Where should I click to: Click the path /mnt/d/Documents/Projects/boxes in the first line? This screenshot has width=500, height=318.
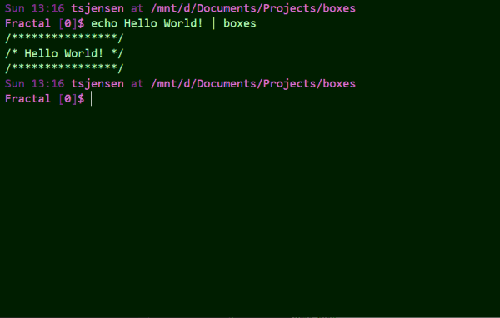click(253, 8)
